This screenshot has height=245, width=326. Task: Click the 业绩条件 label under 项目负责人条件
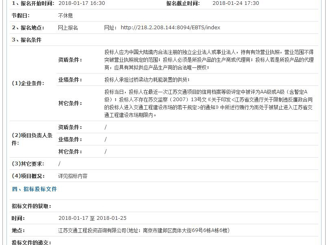tap(70, 139)
